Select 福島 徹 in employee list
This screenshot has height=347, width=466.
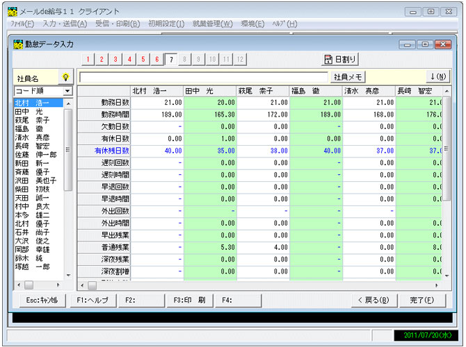[x=39, y=128]
